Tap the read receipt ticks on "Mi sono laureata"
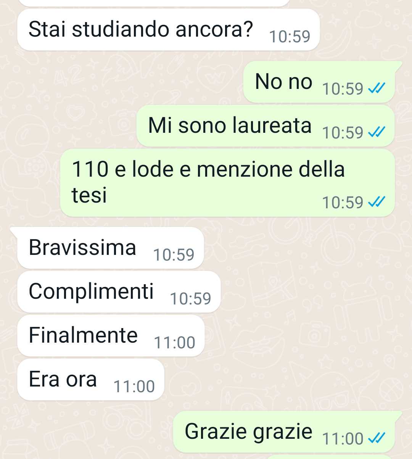This screenshot has width=412, height=459. click(377, 132)
